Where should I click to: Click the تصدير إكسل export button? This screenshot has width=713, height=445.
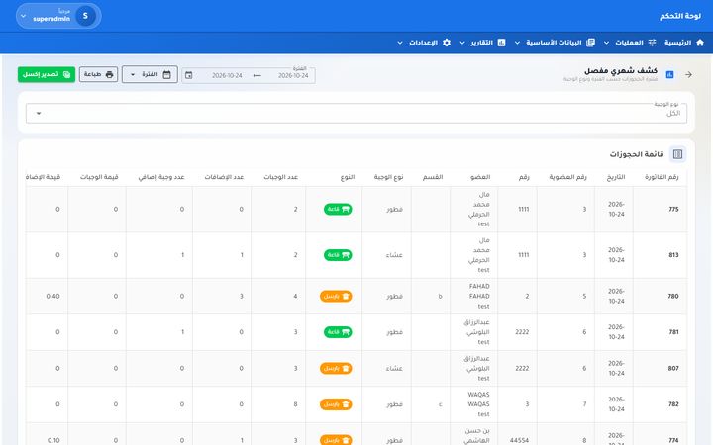tap(47, 74)
